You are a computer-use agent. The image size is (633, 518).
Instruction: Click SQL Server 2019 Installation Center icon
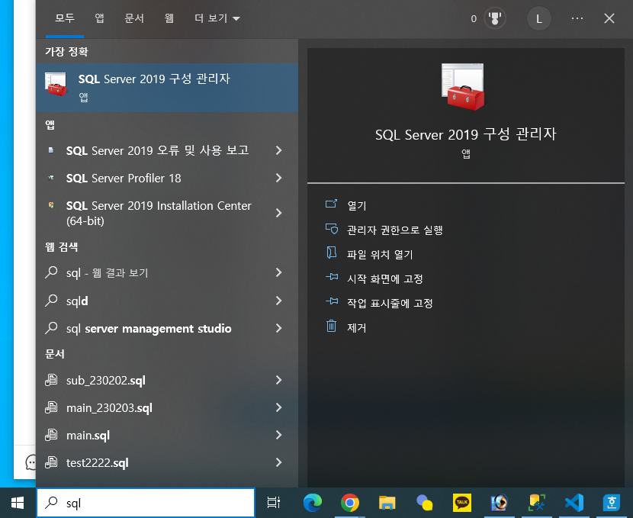51,205
